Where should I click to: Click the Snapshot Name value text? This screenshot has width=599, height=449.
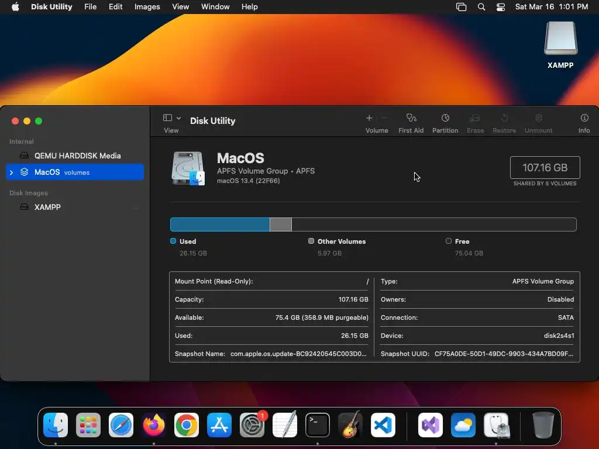click(298, 354)
